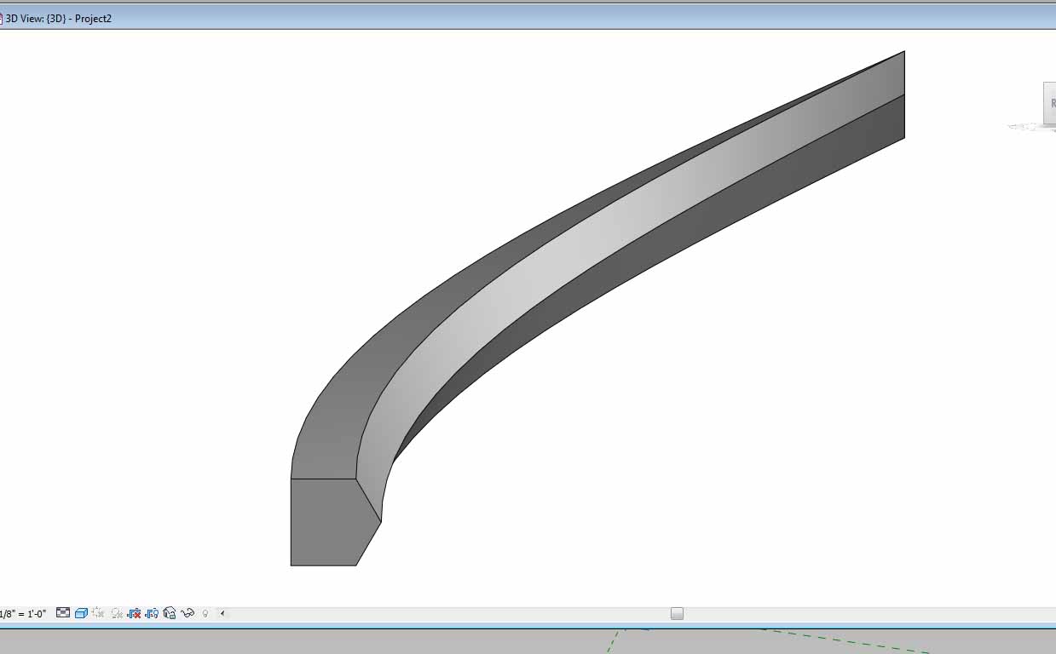Toggle Reveal Hidden Elements lightbulb

(x=205, y=613)
